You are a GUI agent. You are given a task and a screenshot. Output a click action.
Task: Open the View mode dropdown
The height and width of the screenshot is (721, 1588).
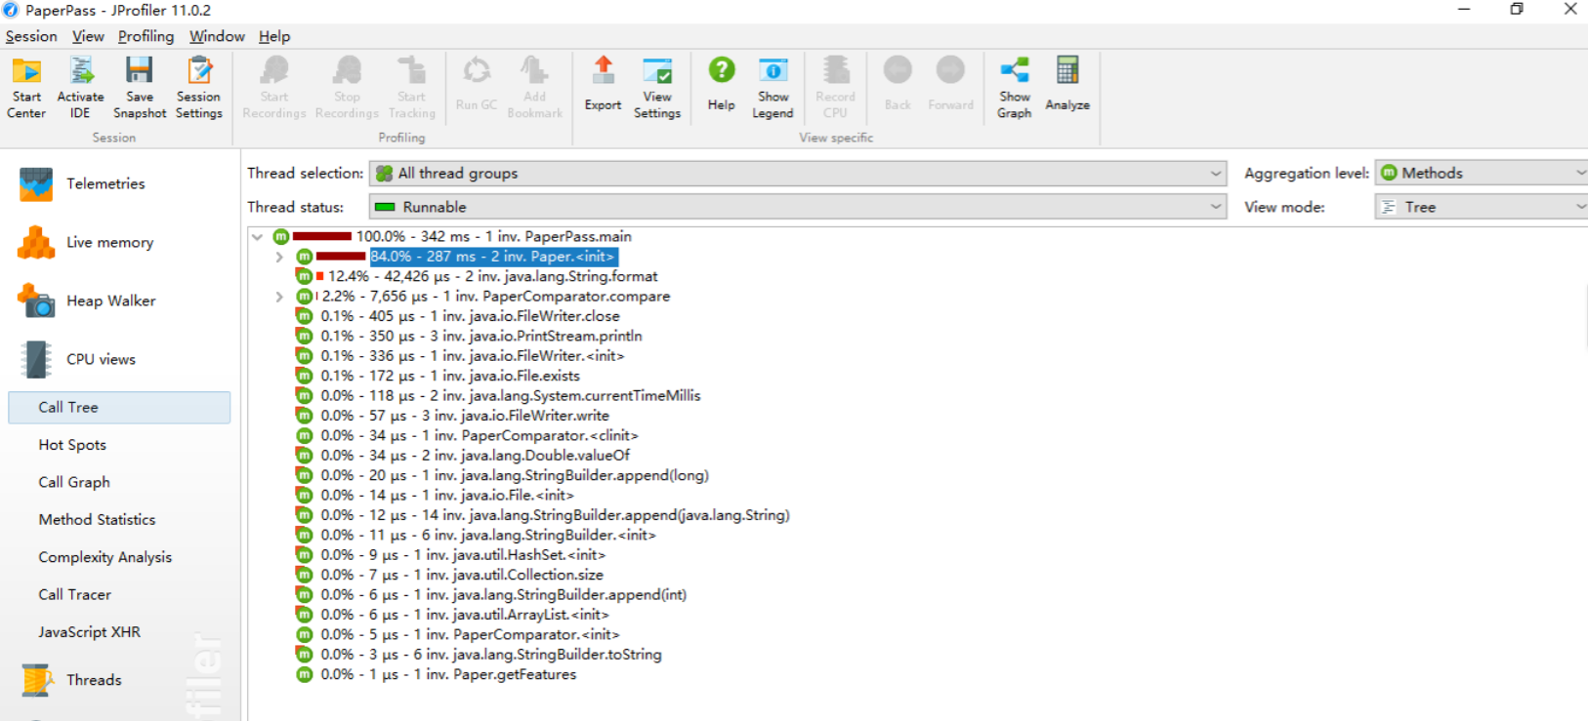[1482, 207]
